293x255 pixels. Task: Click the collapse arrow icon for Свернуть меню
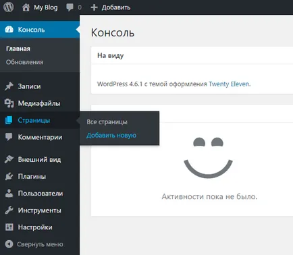point(9,244)
